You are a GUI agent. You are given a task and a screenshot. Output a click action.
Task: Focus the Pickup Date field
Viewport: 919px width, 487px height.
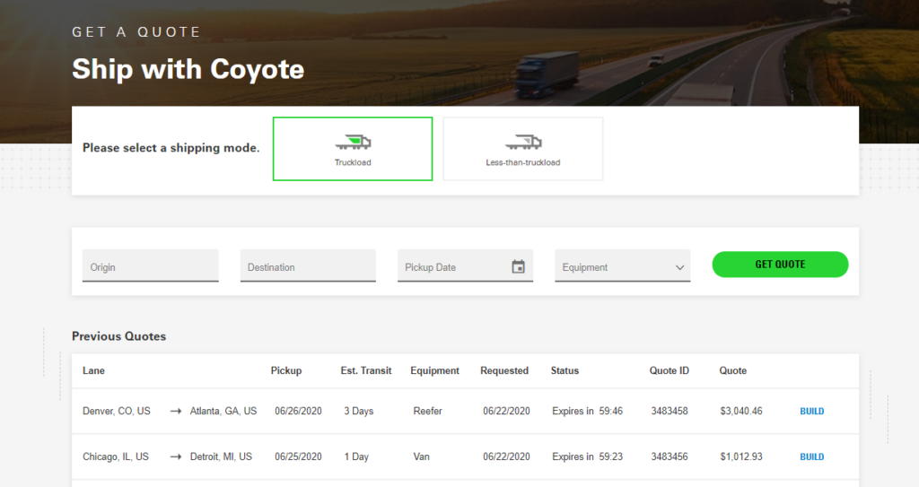point(453,266)
